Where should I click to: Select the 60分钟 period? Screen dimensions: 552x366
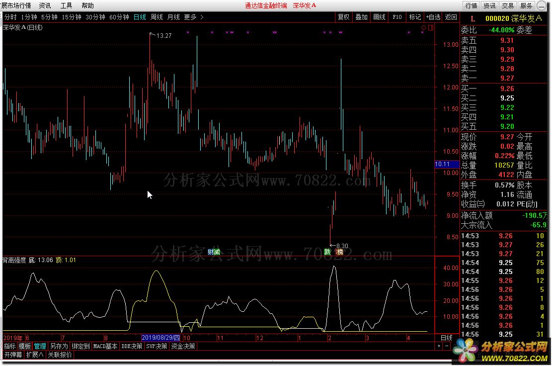[x=119, y=17]
